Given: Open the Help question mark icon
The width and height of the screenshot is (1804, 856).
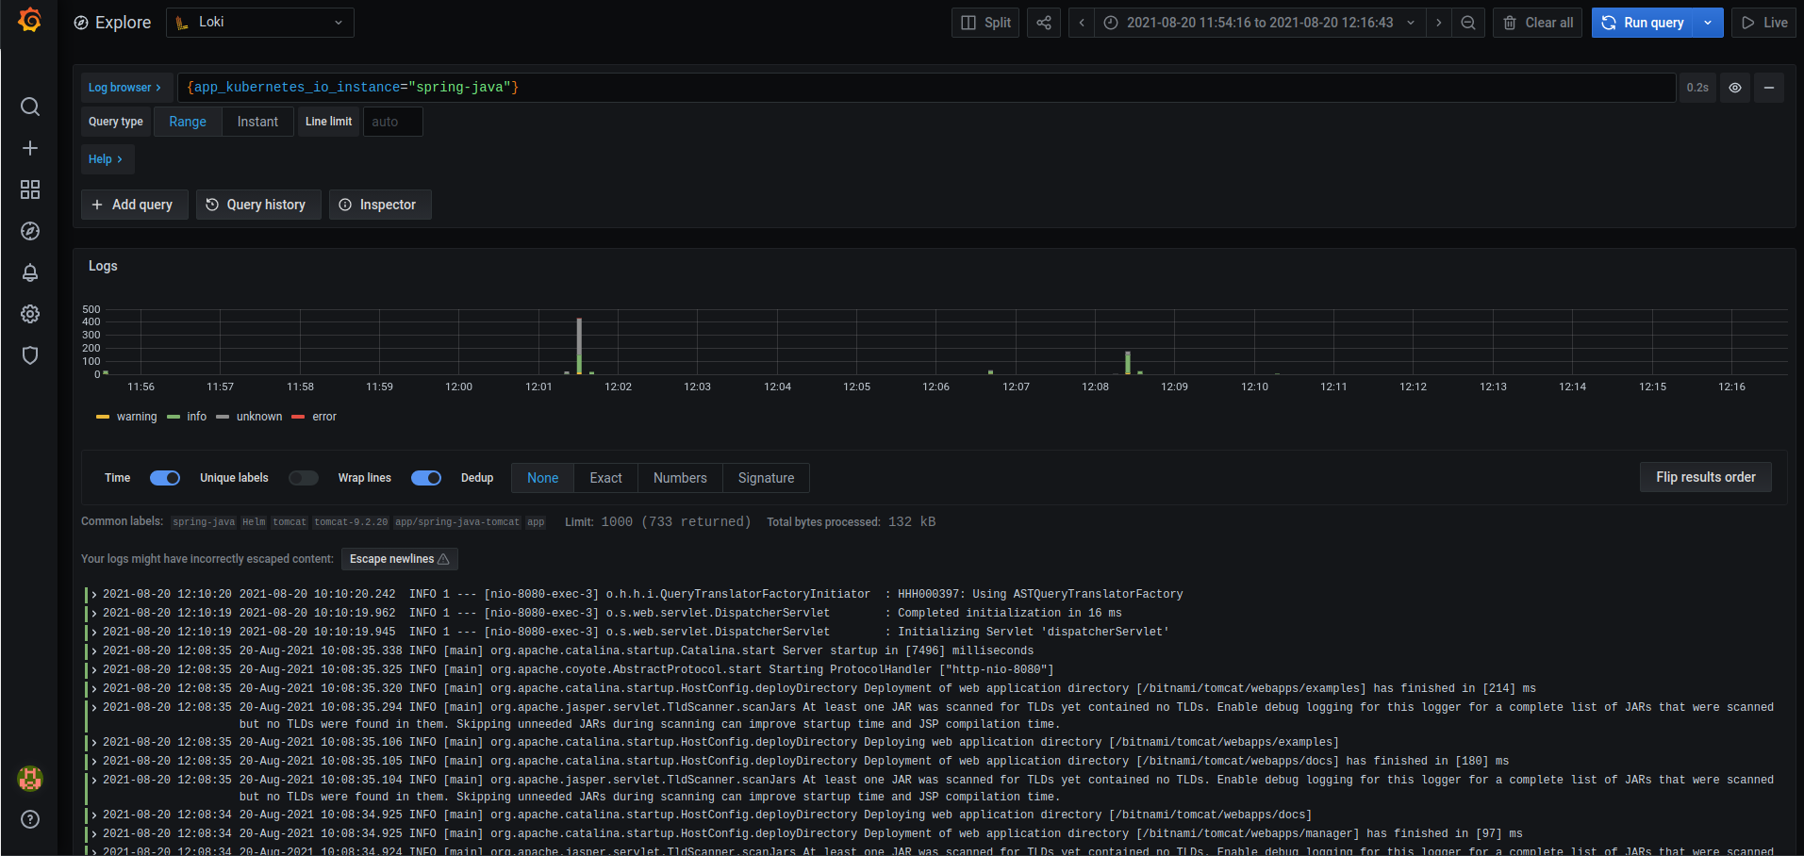Looking at the screenshot, I should [x=30, y=819].
